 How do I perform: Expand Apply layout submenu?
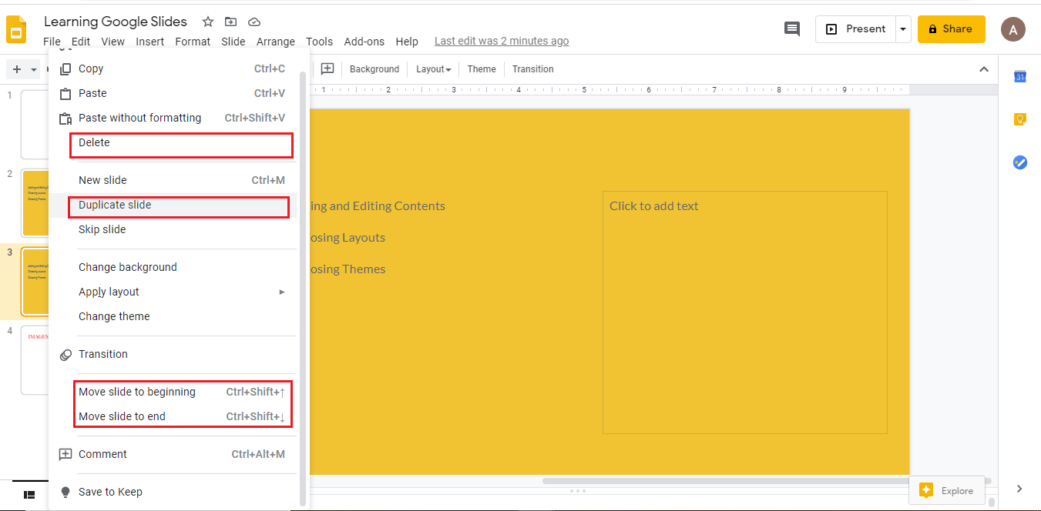click(173, 292)
